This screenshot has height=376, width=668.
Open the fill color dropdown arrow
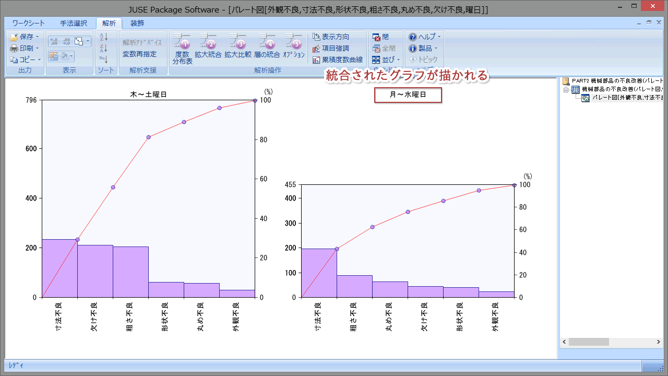(x=71, y=56)
